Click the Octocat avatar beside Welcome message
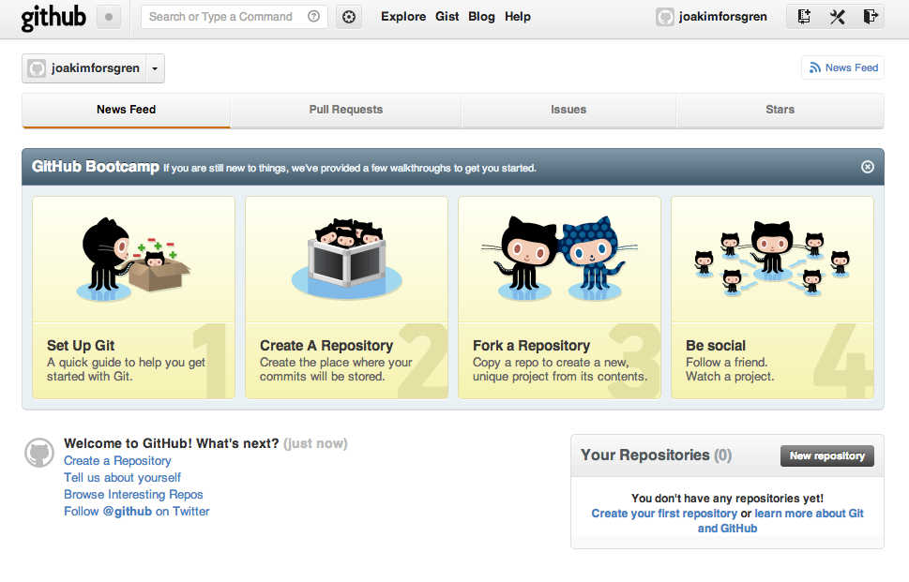Image resolution: width=909 pixels, height=582 pixels. click(39, 453)
